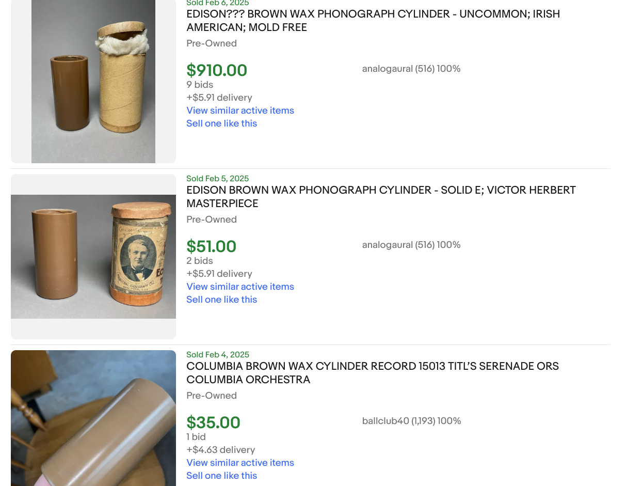The image size is (627, 486).
Task: Select seller analogaural on the $910.00 listing
Action: tap(411, 69)
